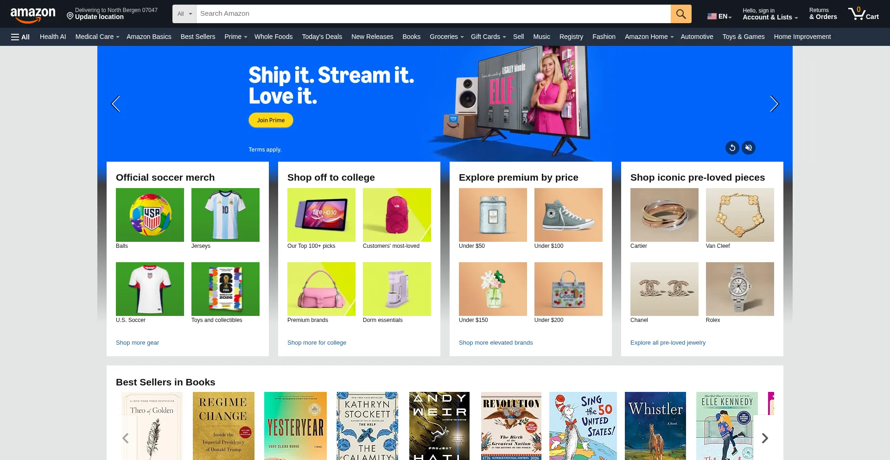Open Health AI in nav bar

tap(53, 37)
